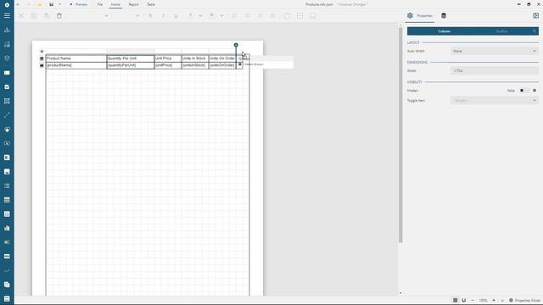Open the Layers panel from the sidebar

(7, 58)
